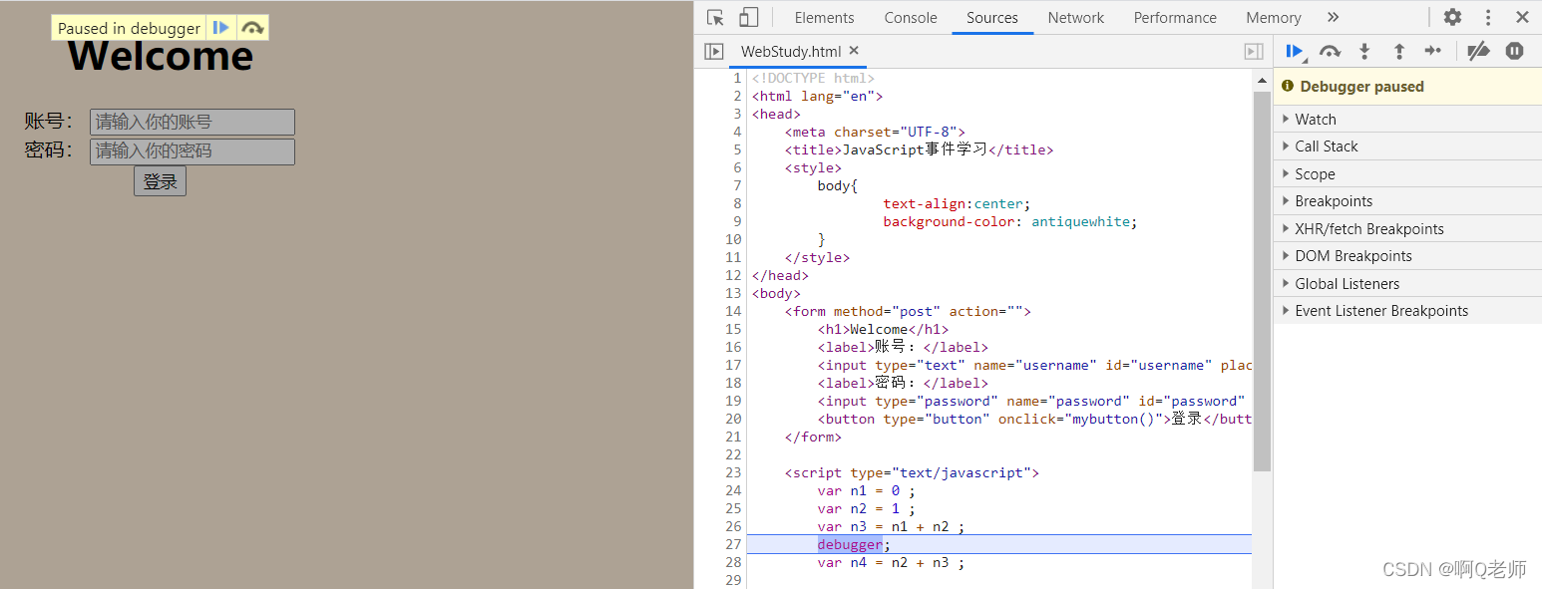Enable pause on exceptions

tap(1514, 51)
